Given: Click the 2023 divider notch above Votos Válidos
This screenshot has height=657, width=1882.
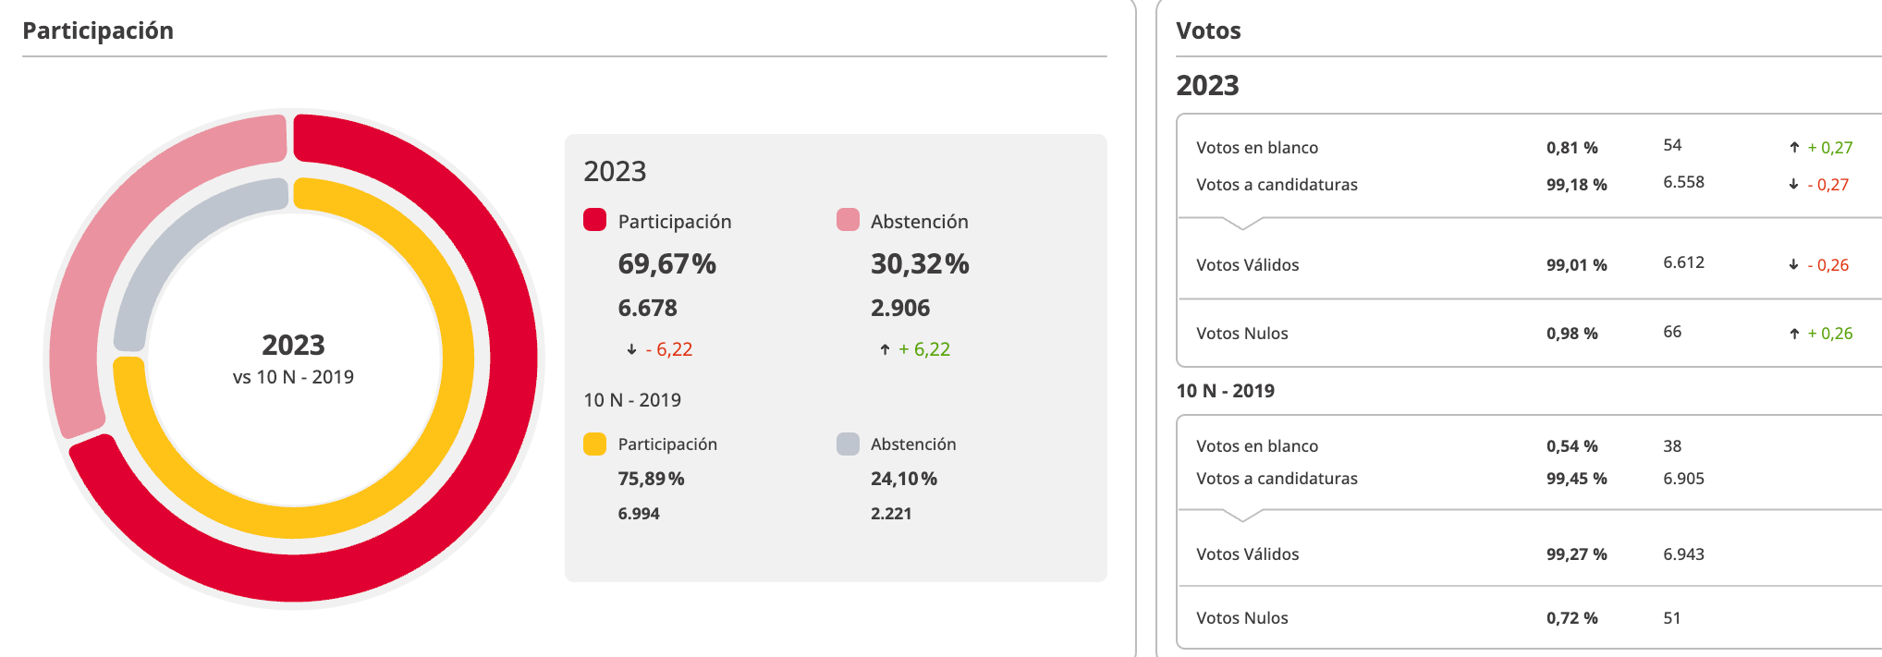Looking at the screenshot, I should pyautogui.click(x=1242, y=224).
